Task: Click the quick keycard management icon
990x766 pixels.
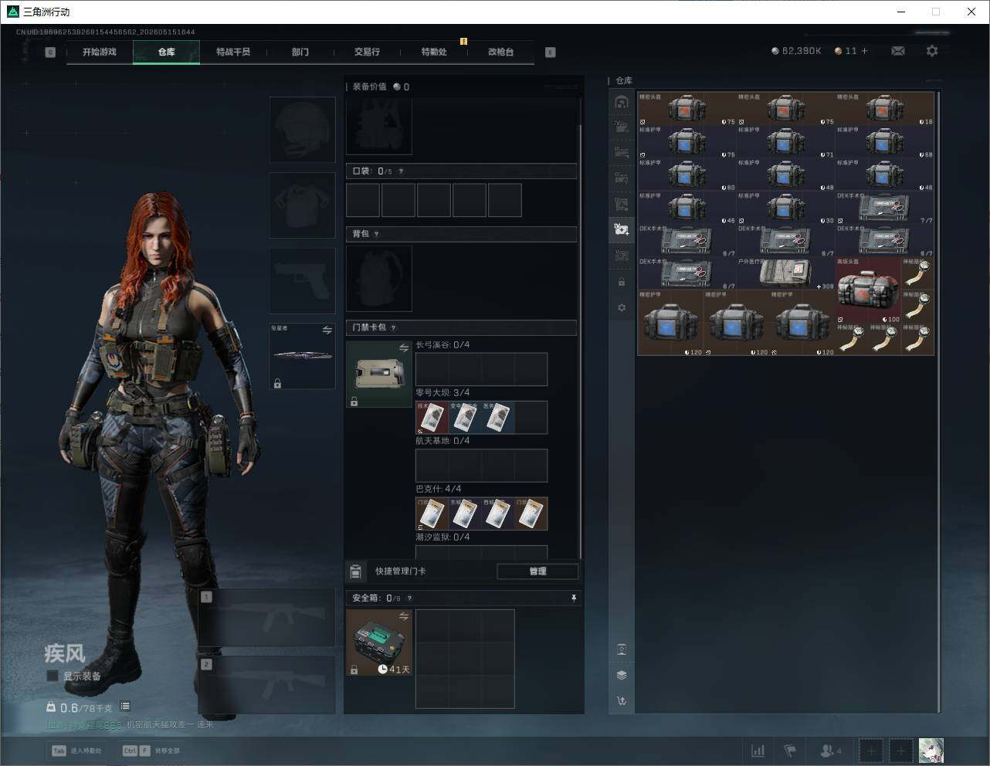Action: pos(355,571)
